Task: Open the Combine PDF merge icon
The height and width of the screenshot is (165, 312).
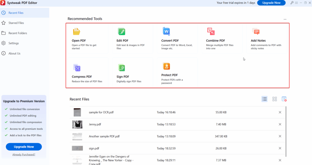Action: 211,31
